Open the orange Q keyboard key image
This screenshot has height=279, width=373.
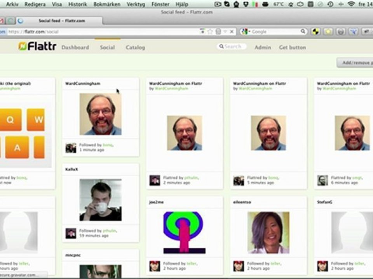coord(10,120)
